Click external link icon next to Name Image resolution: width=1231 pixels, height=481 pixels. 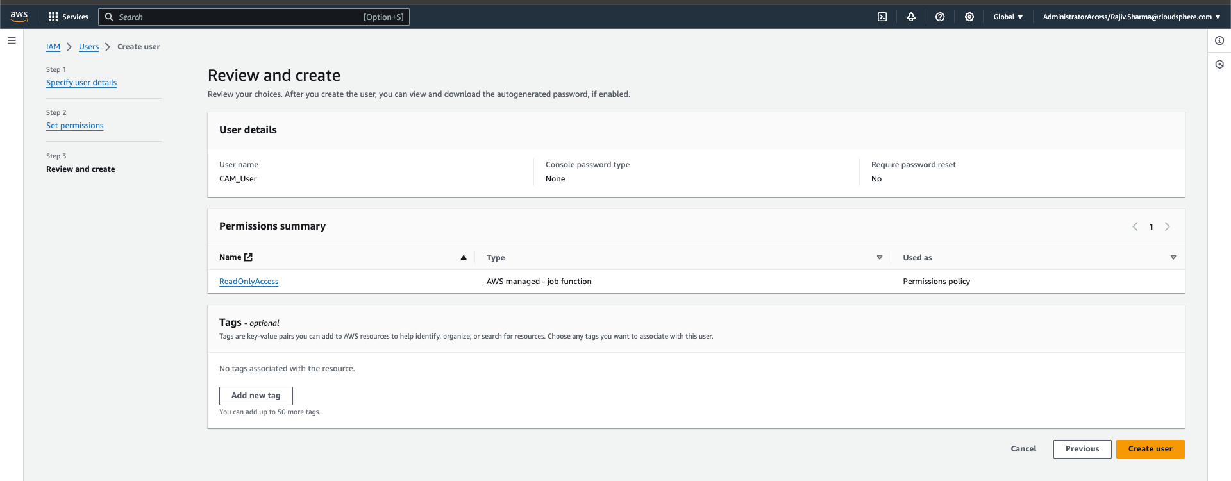(249, 257)
